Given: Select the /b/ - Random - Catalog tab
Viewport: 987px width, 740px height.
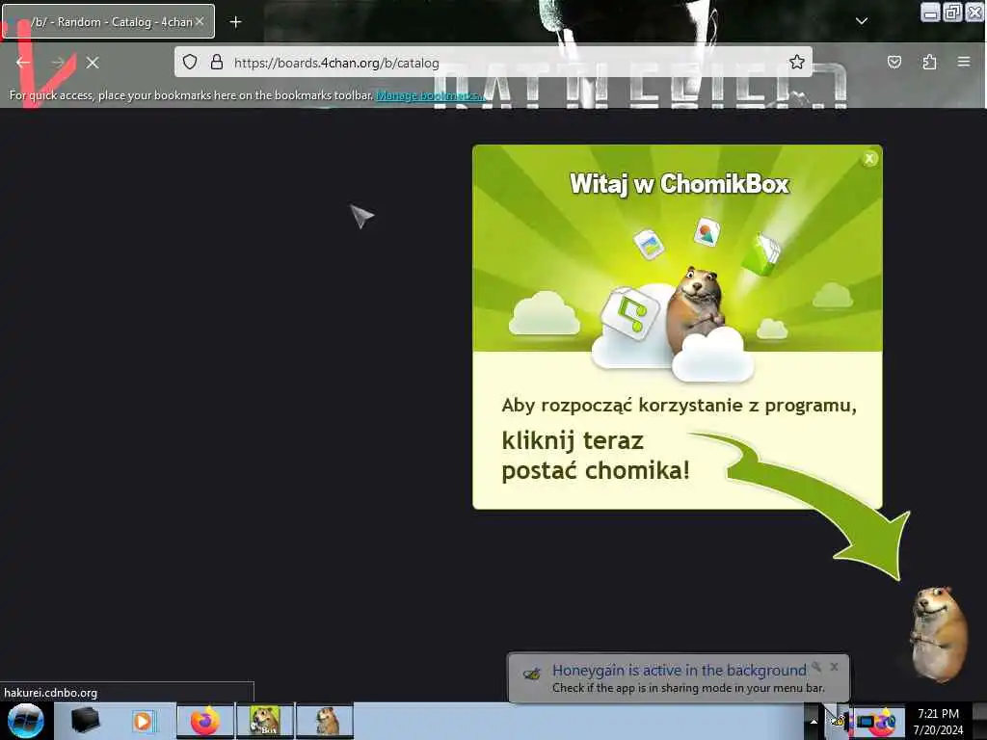Looking at the screenshot, I should tap(108, 21).
